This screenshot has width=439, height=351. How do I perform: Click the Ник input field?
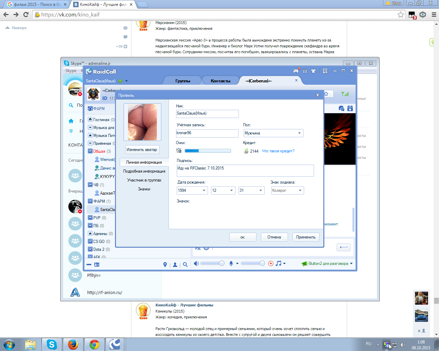pyautogui.click(x=207, y=114)
